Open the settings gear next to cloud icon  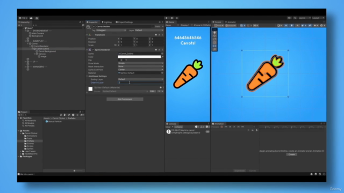point(37,18)
